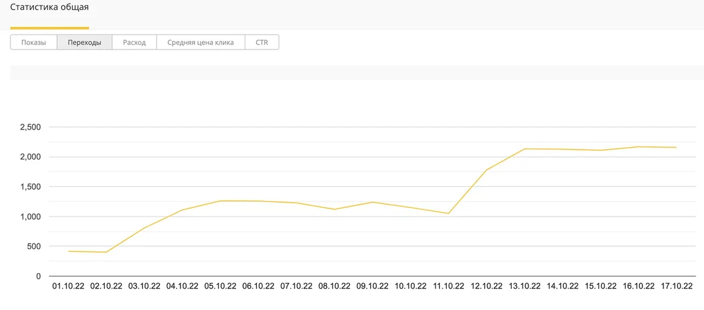Click the 07.10.22 date axis label

point(296,287)
